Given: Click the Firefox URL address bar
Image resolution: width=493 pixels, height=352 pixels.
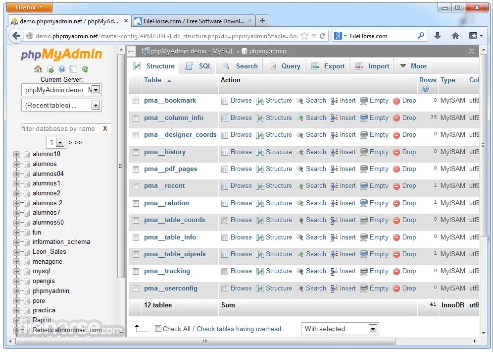Looking at the screenshot, I should point(167,36).
